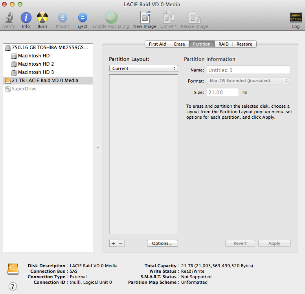This screenshot has height=294, width=305.
Task: Click the S.M.A.R.T. Status Not Supported text
Action: [x=196, y=277]
